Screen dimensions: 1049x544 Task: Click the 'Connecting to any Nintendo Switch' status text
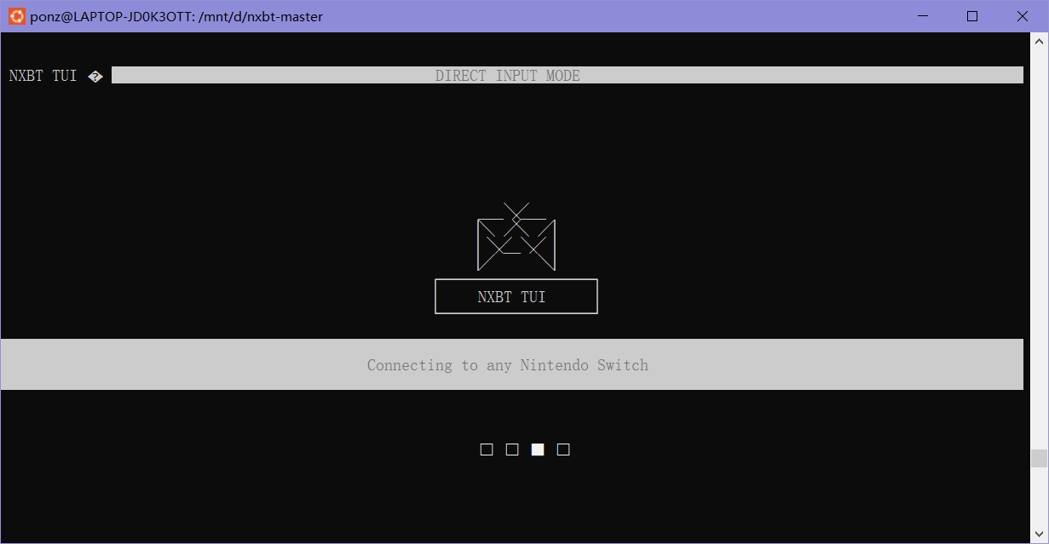tap(508, 365)
